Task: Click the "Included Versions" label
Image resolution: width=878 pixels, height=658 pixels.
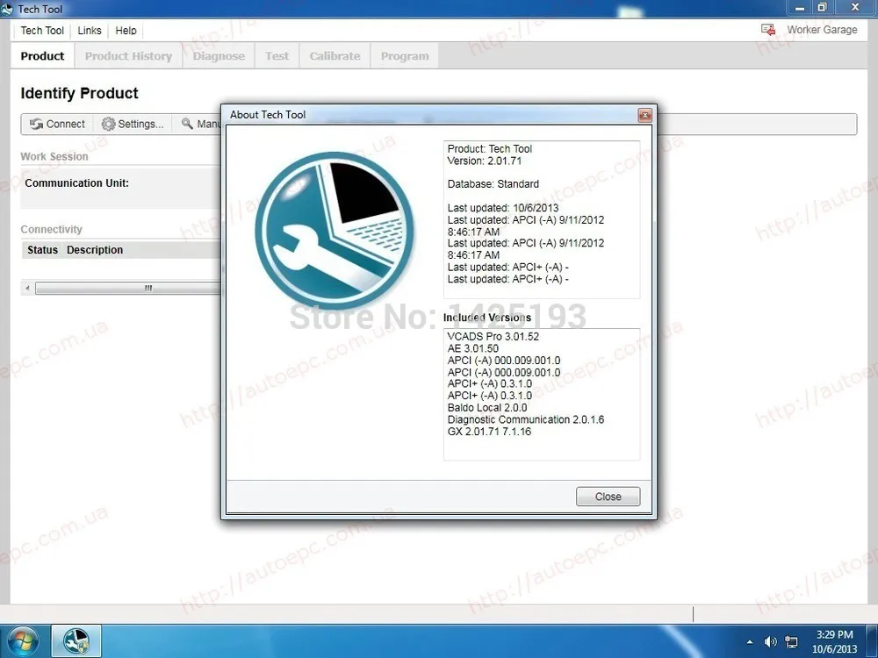Action: click(x=487, y=318)
